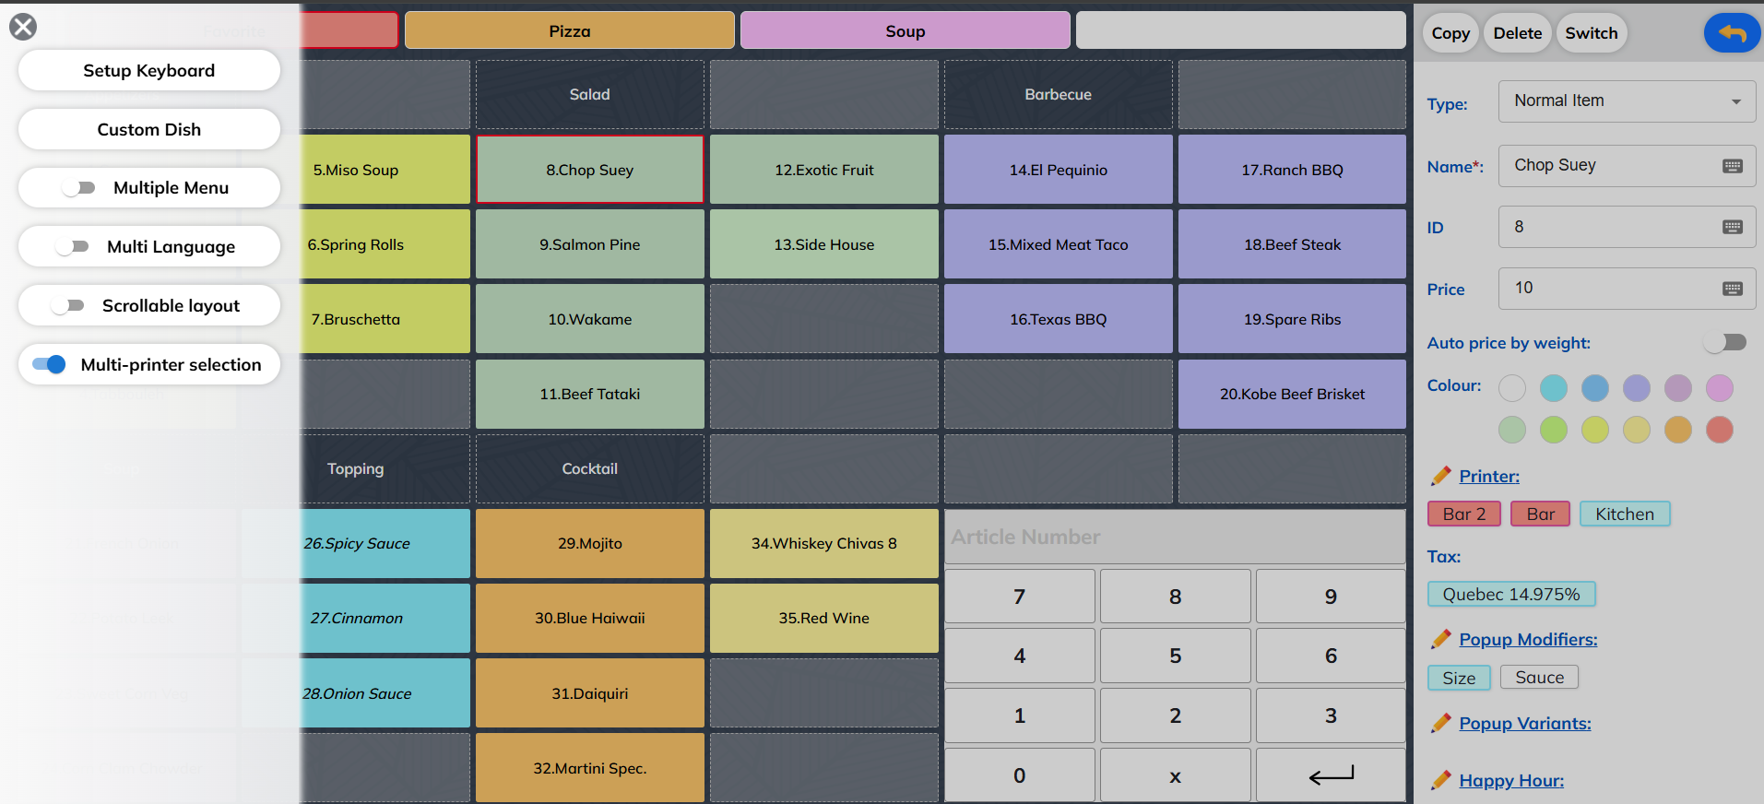Select the 15.Mixed Meat Taco item

[1059, 244]
